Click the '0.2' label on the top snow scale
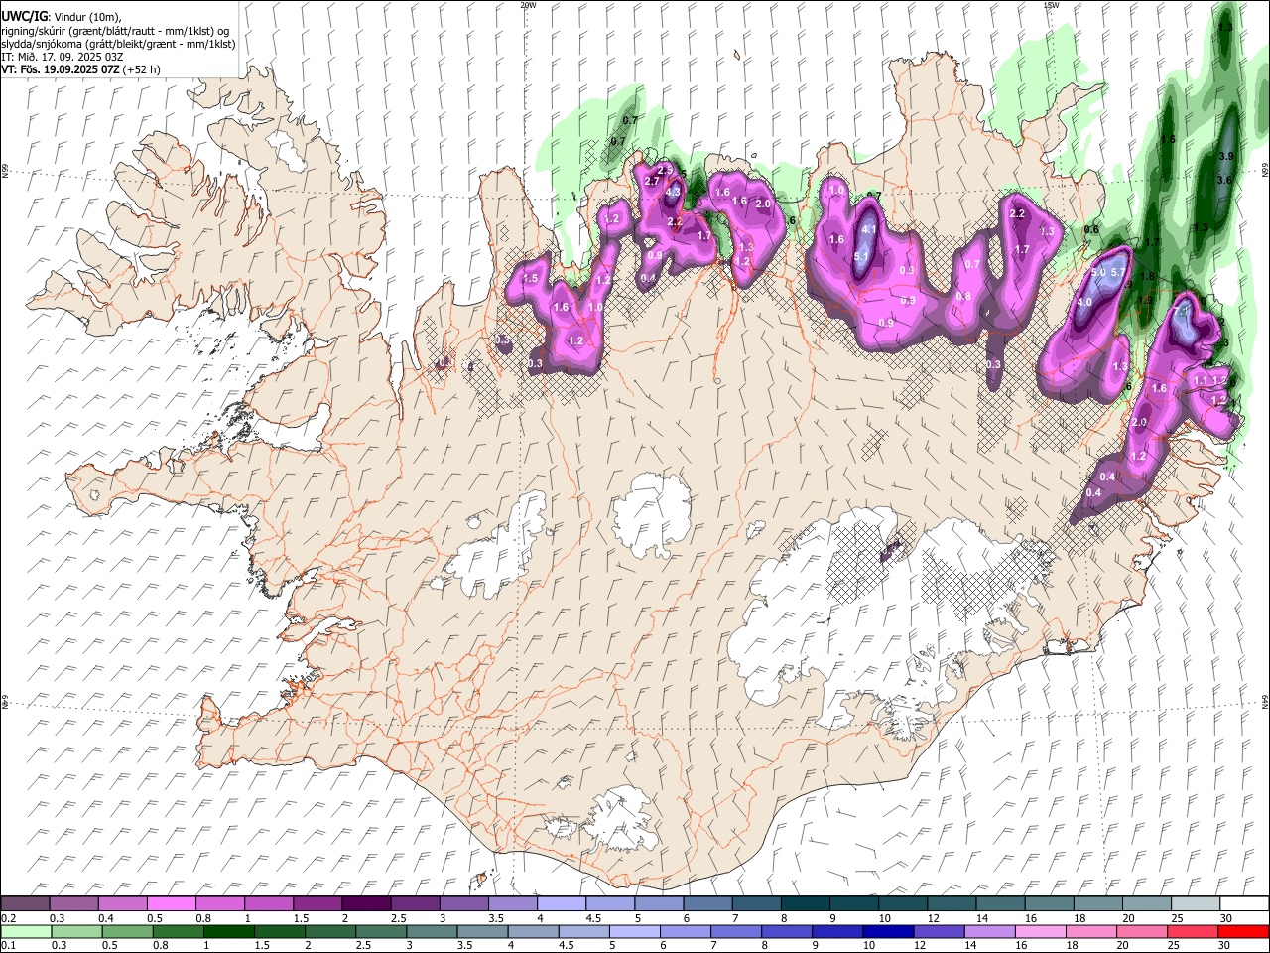1270x953 pixels. pyautogui.click(x=8, y=918)
